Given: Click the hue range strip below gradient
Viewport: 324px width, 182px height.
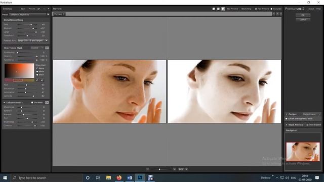Looking at the screenshot, I should (x=19, y=80).
